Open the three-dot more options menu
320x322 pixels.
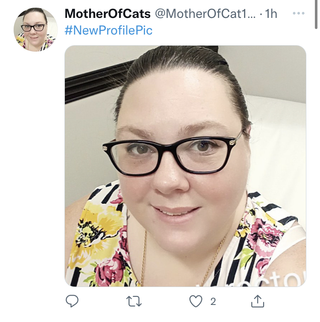tap(298, 13)
